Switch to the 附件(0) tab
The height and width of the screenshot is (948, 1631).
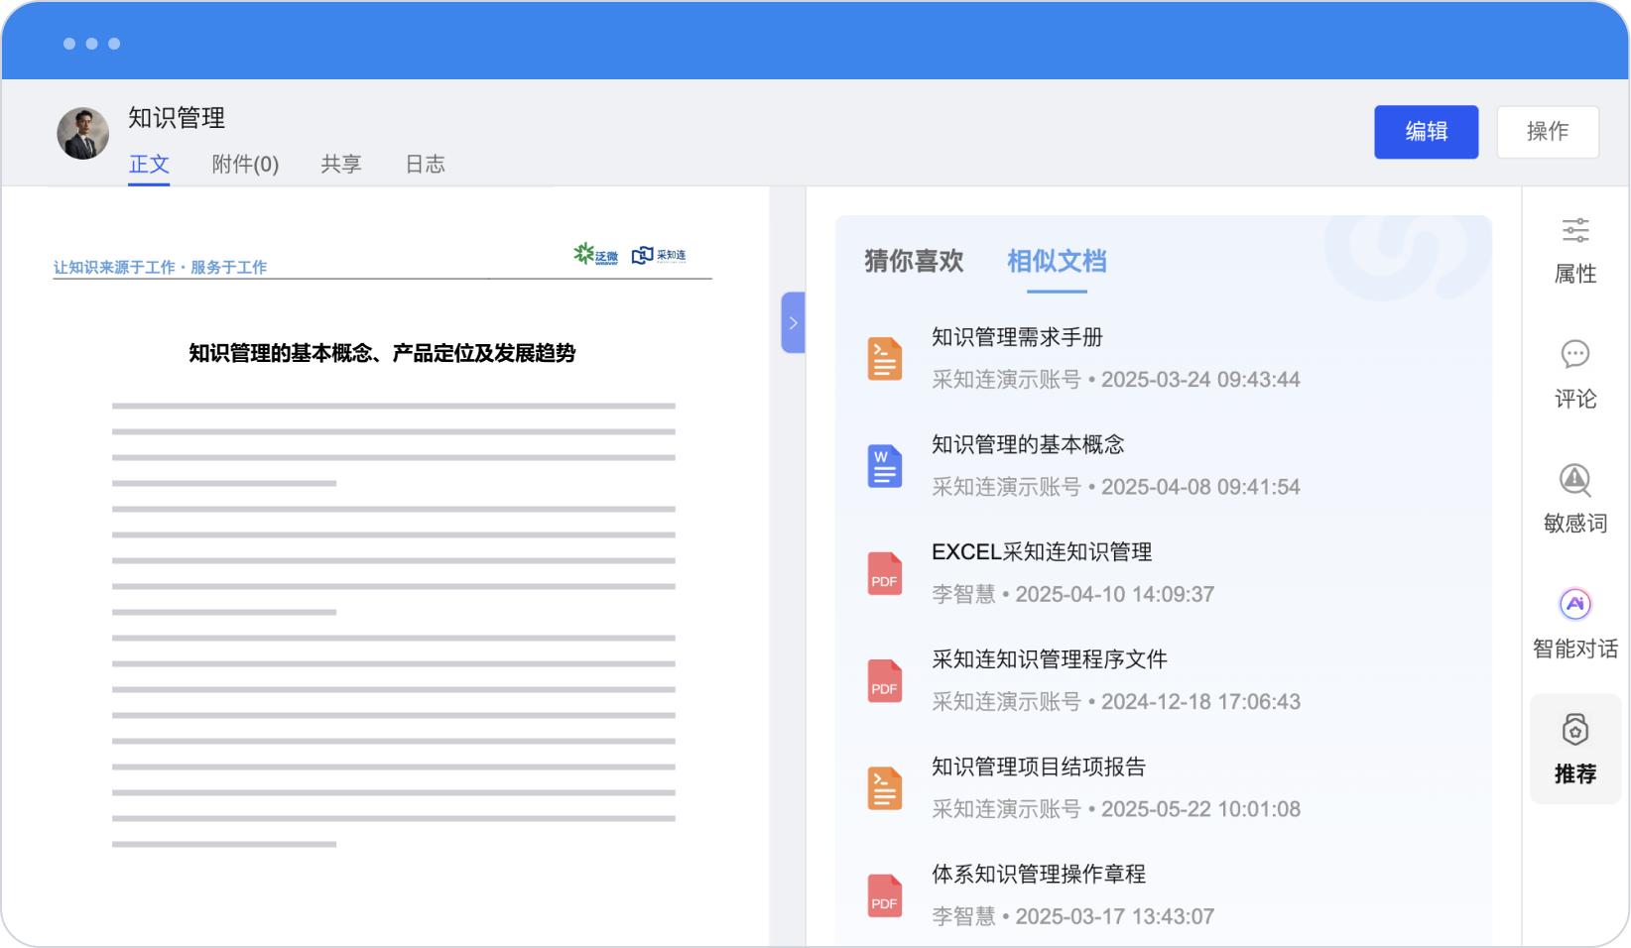[x=245, y=165]
